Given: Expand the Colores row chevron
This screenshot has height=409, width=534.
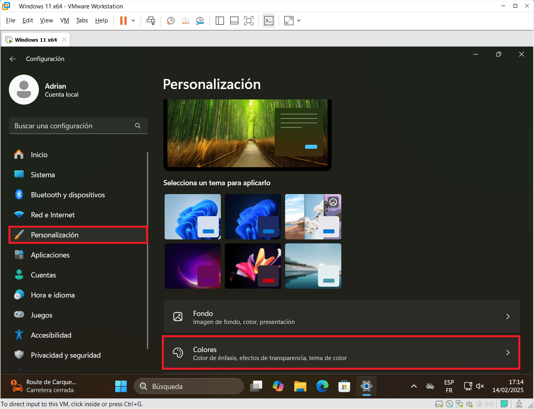Looking at the screenshot, I should point(508,353).
